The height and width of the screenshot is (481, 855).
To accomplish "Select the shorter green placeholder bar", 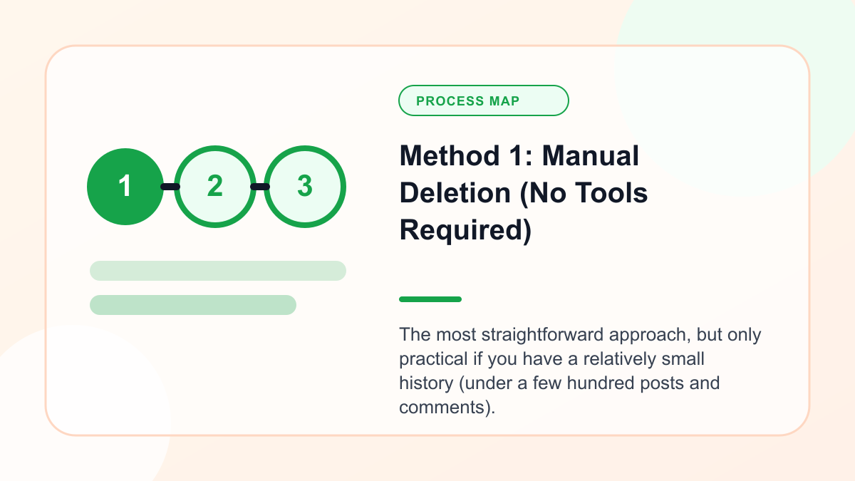I will tap(193, 305).
